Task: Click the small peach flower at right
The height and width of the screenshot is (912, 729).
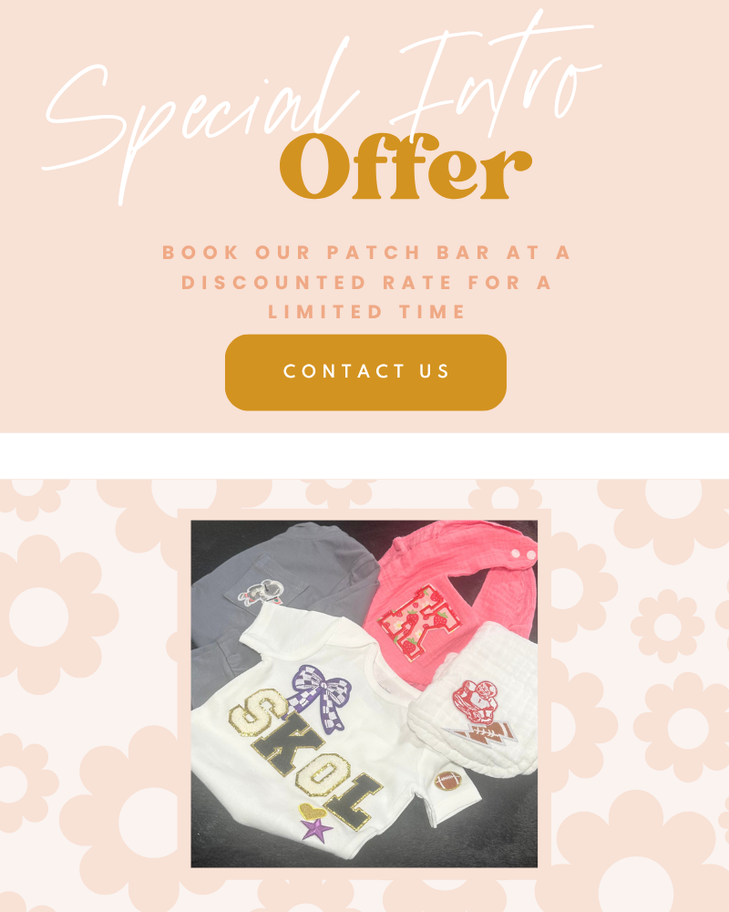Action: [x=667, y=626]
